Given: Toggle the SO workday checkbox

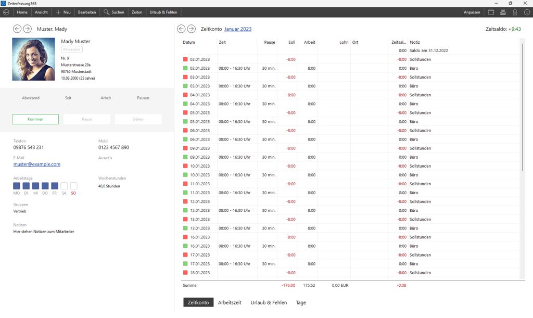Looking at the screenshot, I should (73, 186).
